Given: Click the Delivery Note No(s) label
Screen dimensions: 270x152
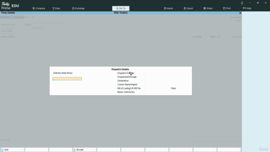Looking at the screenshot, I should point(63,73).
